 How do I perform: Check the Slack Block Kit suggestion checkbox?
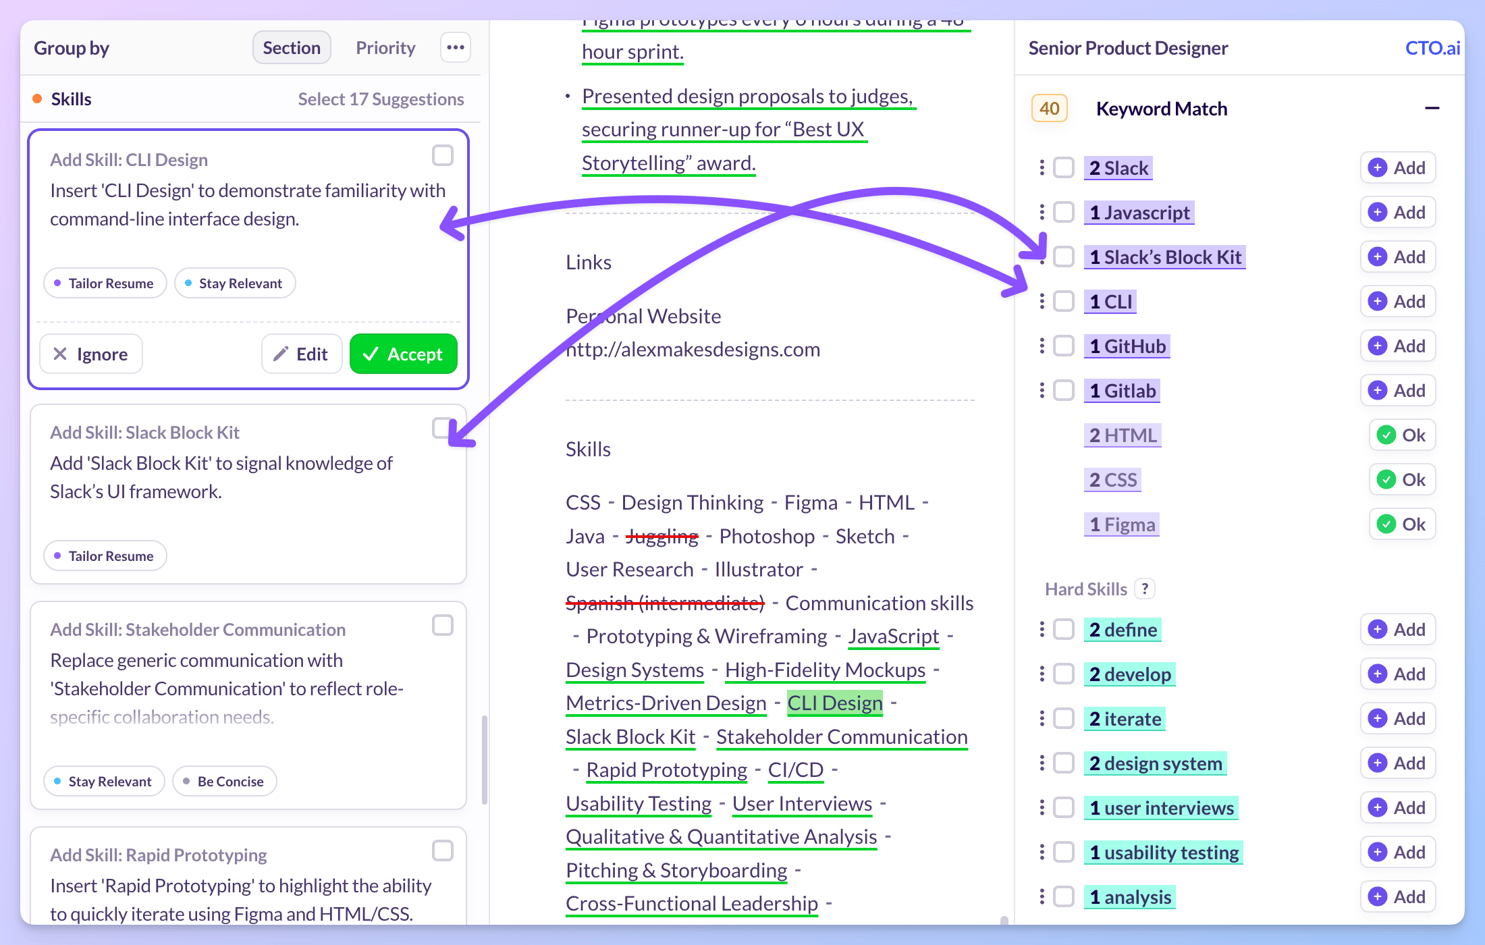[x=443, y=428]
